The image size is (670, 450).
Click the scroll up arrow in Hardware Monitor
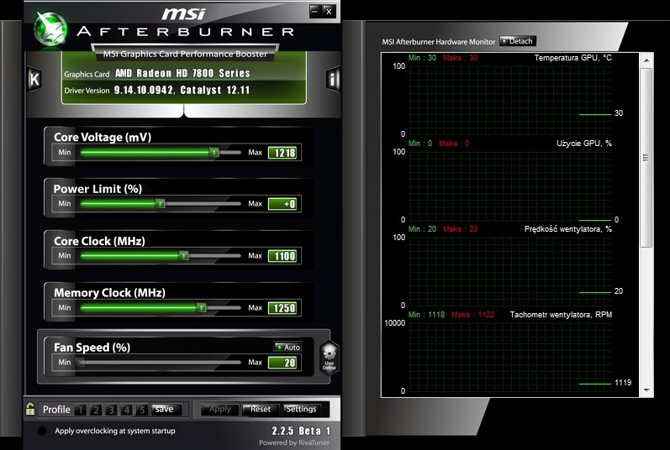[646, 60]
